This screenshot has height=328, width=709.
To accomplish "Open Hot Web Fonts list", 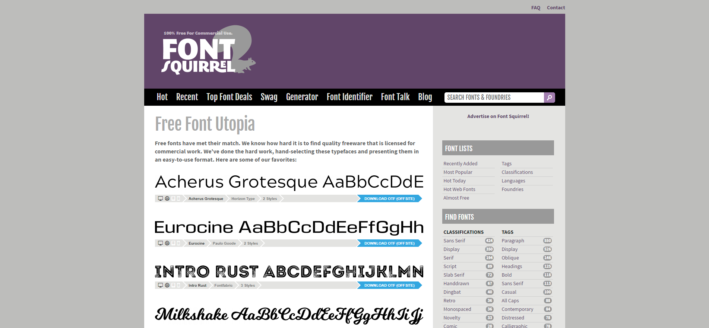I will 459,189.
